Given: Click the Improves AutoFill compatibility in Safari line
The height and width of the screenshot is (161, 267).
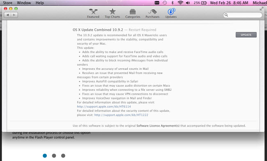Looking at the screenshot, I should [110, 81].
